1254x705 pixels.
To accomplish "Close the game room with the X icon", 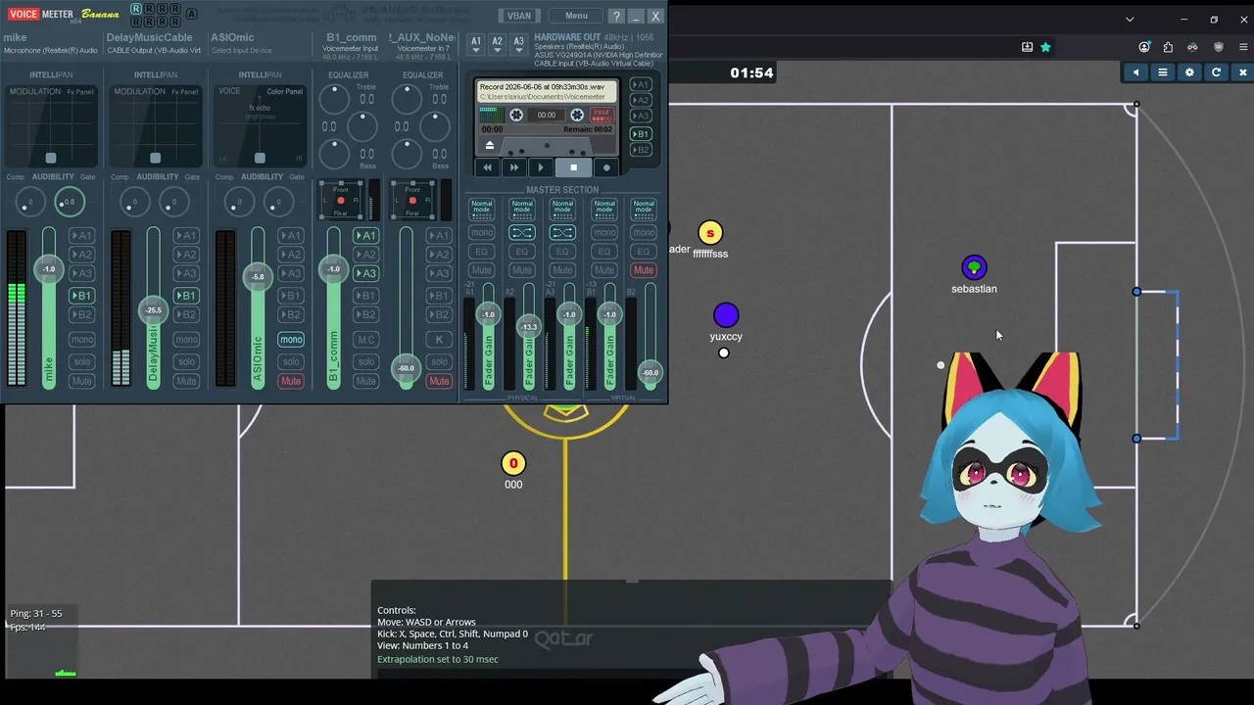I will (x=1242, y=72).
